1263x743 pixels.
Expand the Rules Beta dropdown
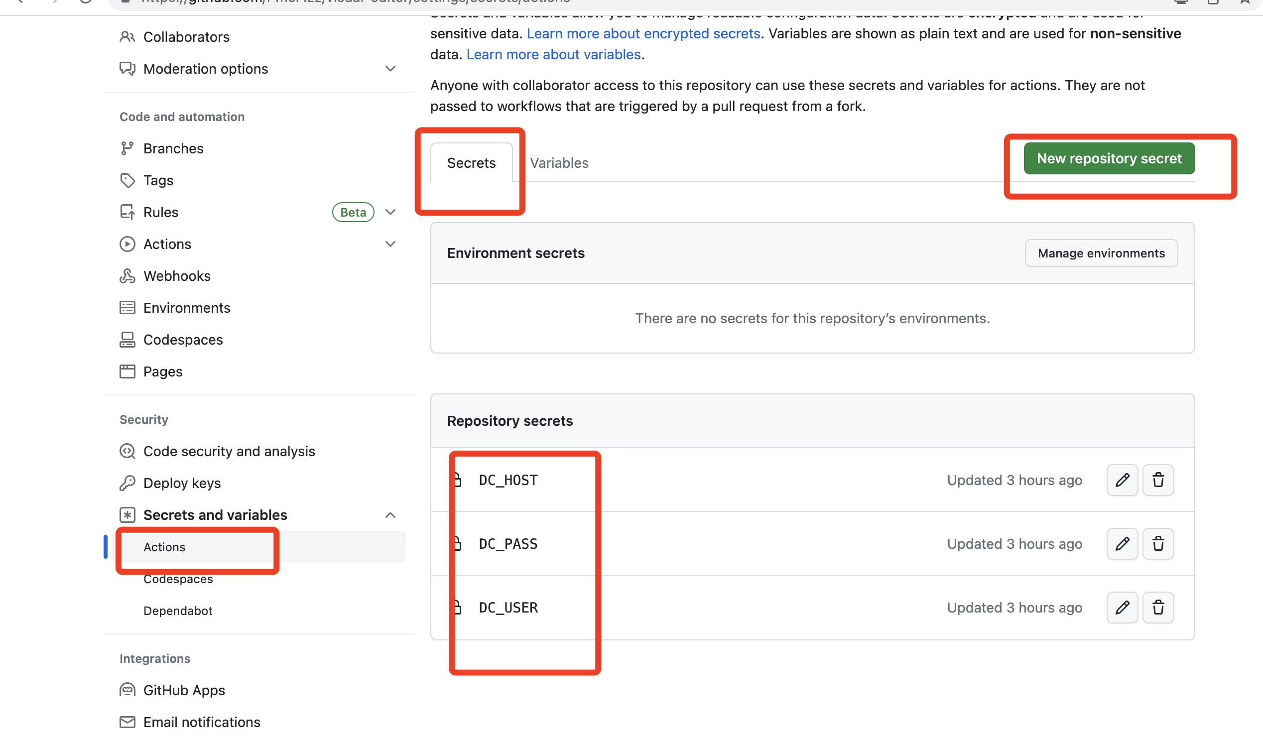tap(391, 212)
